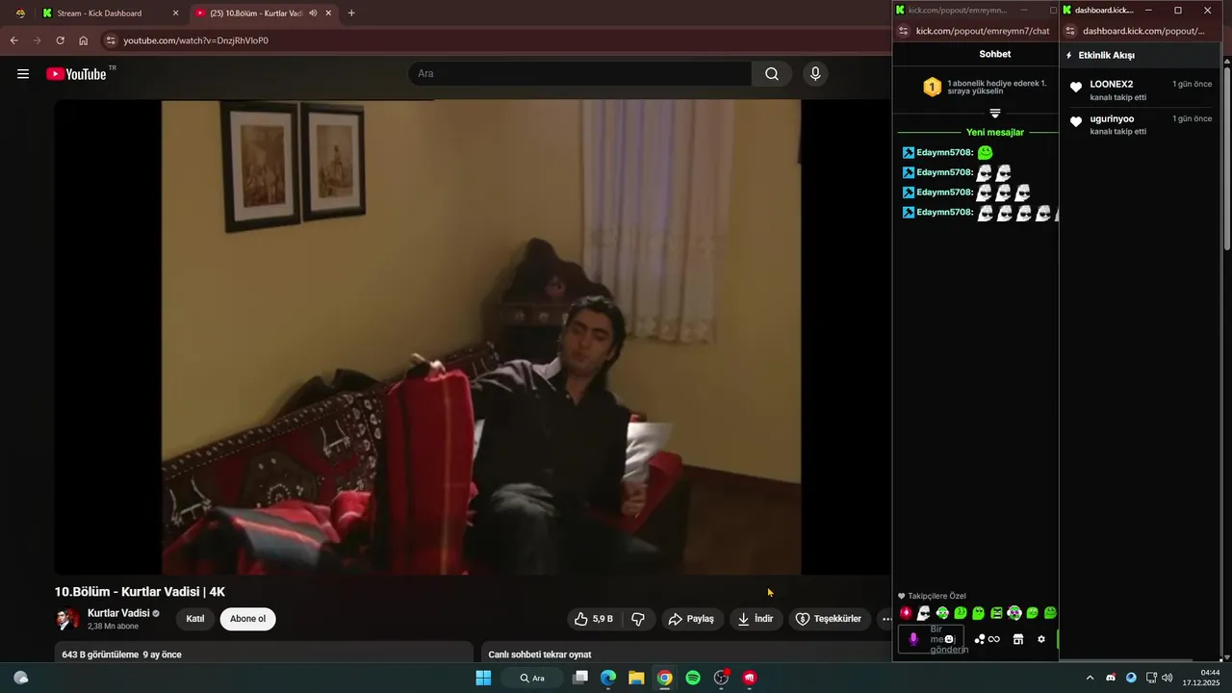Click the 1 abonelik hediye leaderboard banner

point(986,88)
